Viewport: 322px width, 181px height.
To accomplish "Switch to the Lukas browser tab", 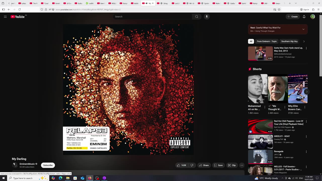I will point(22,3).
